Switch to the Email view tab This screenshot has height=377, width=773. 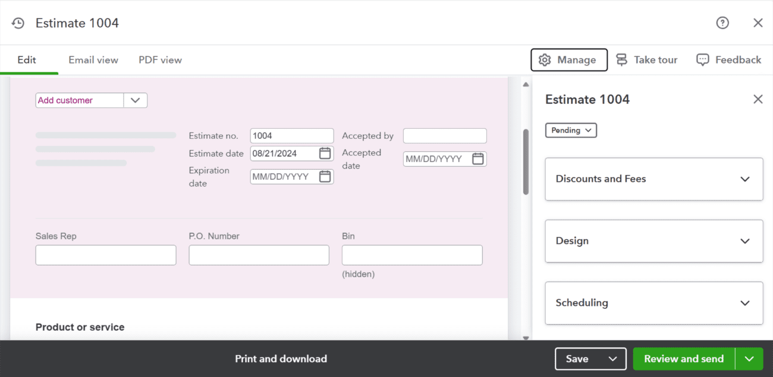pos(93,60)
